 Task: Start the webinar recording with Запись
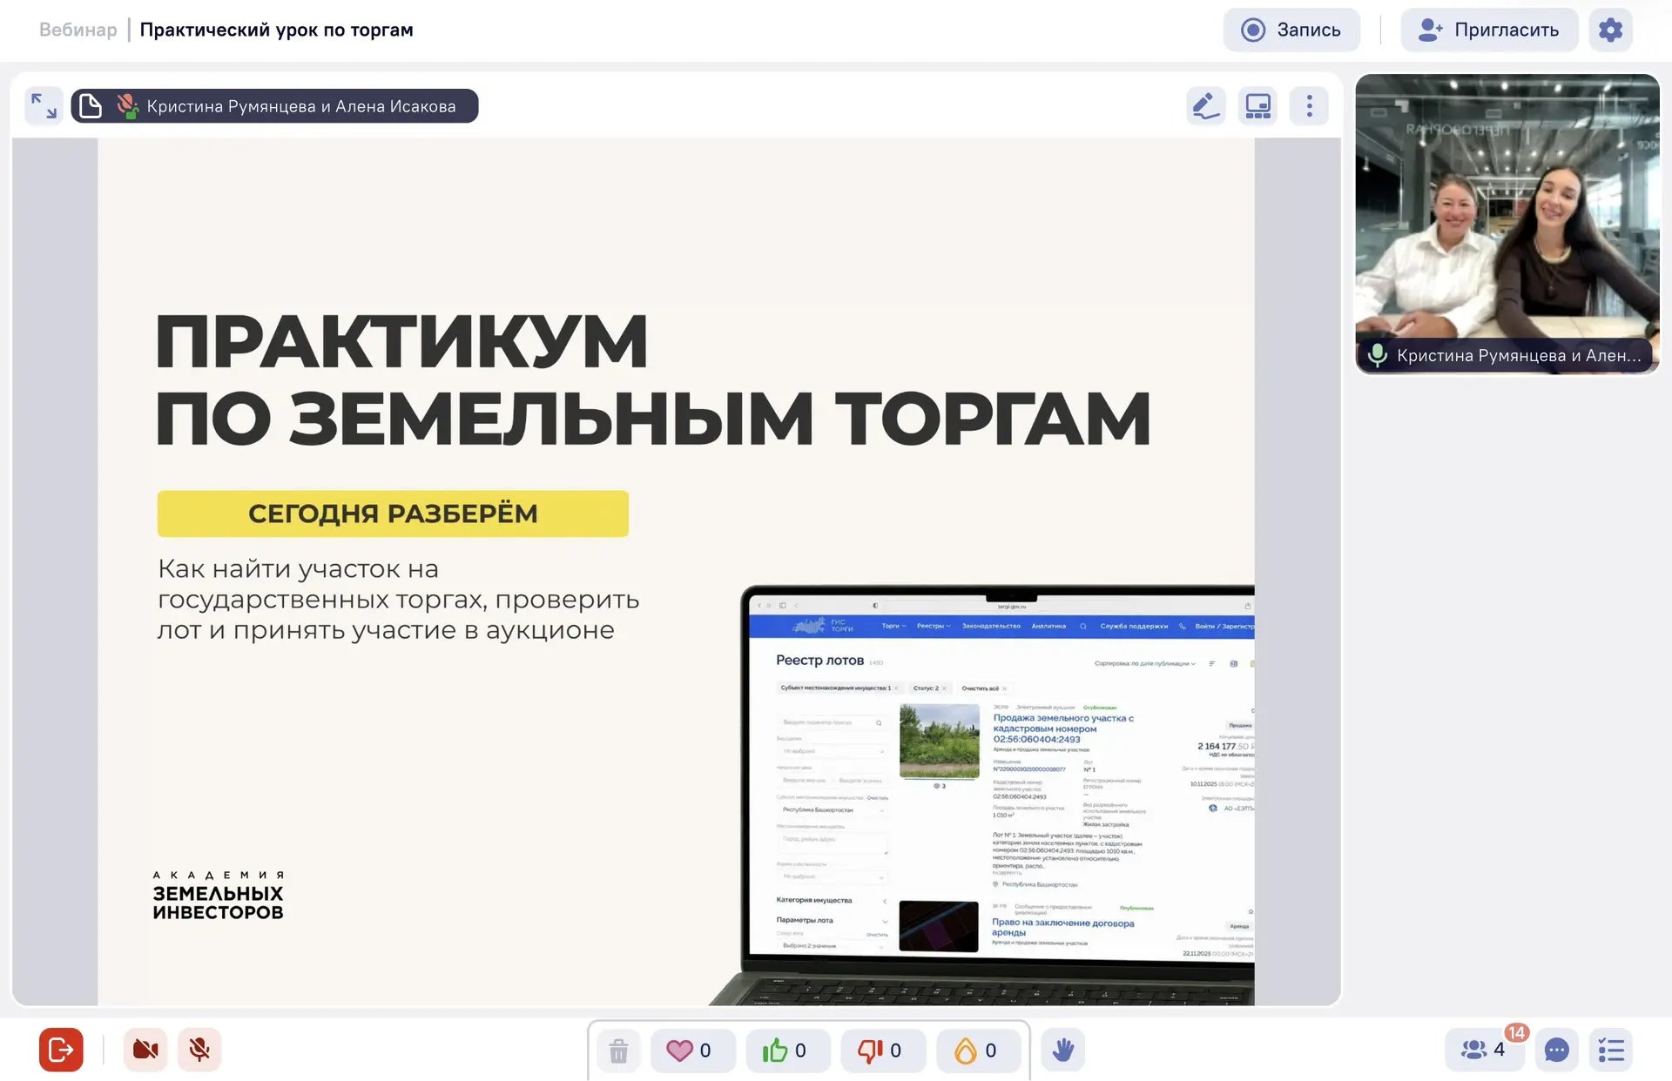click(x=1291, y=30)
